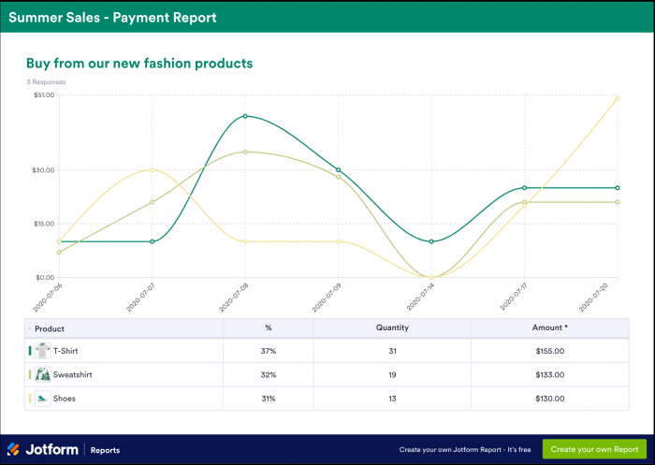Select T-Shirt peak point on 2020-07-08
The height and width of the screenshot is (465, 655).
tap(245, 116)
